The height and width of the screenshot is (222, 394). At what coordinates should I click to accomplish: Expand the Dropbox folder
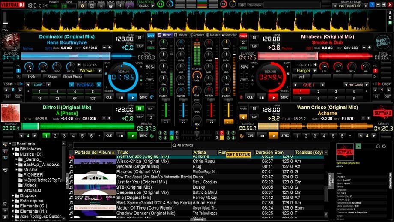13,195
